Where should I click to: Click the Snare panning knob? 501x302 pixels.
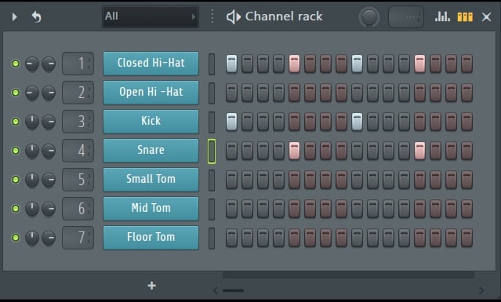point(32,151)
